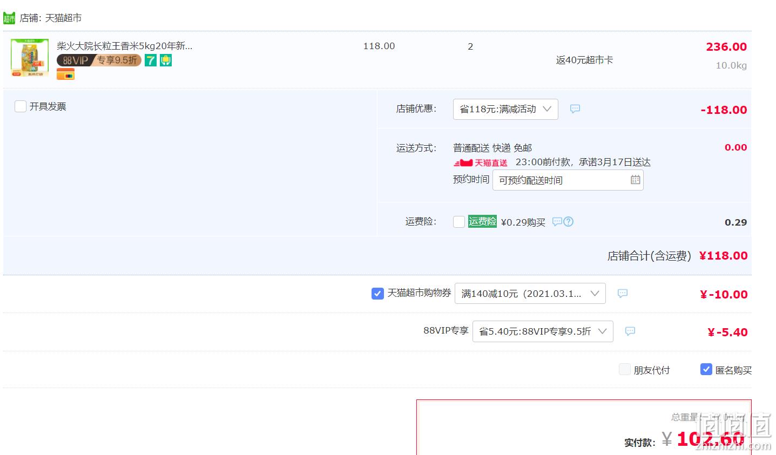Click the comment icon beside 88VIP dropdown

630,331
